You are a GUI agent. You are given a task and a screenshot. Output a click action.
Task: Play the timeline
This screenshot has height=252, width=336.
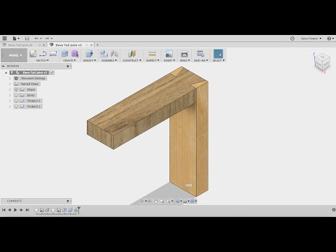[x=15, y=210]
